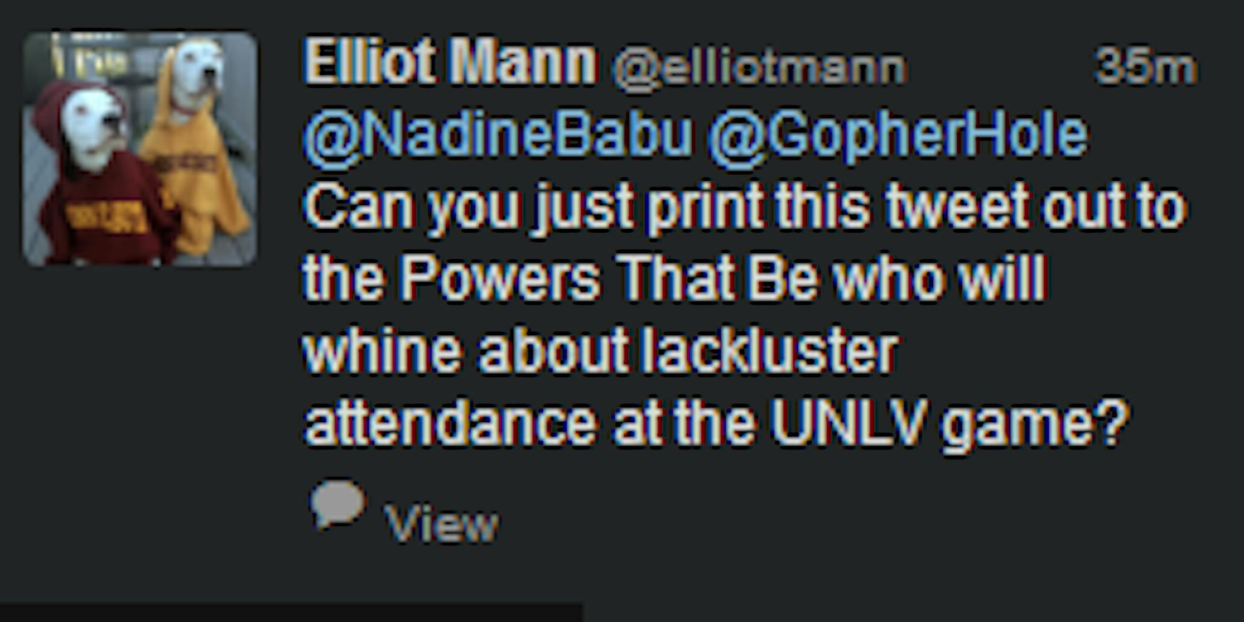The image size is (1244, 622).
Task: Click the dark bar beneath the tweet
Action: coord(288,613)
